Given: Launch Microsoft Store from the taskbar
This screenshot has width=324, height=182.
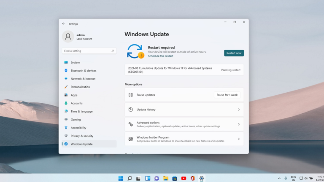Looking at the screenshot, I should 175,178.
